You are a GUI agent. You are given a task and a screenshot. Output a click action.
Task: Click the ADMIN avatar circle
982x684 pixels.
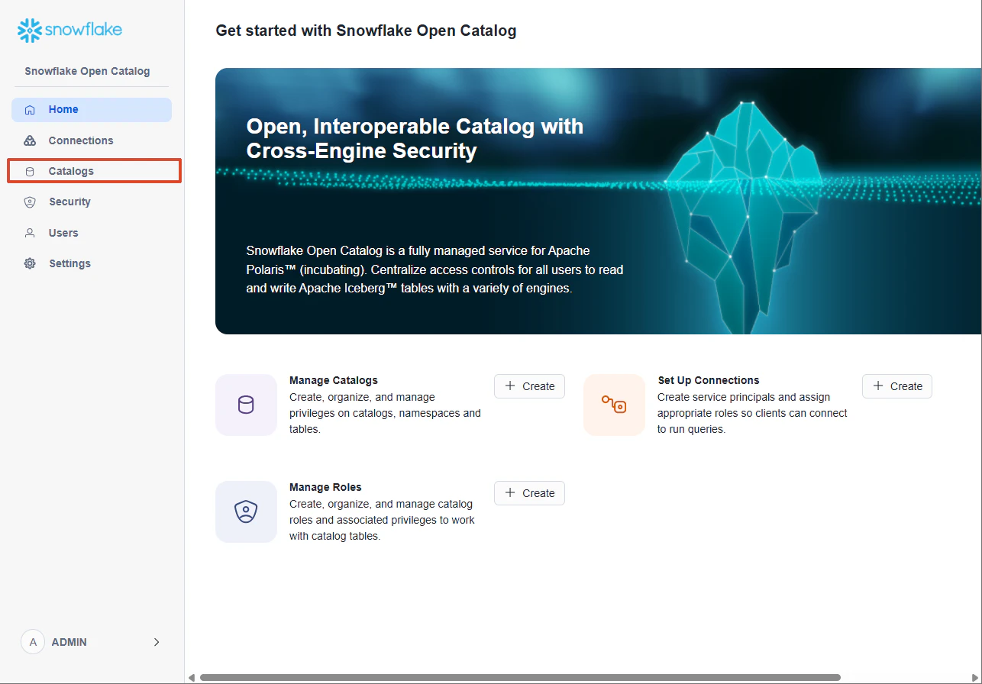pos(33,642)
